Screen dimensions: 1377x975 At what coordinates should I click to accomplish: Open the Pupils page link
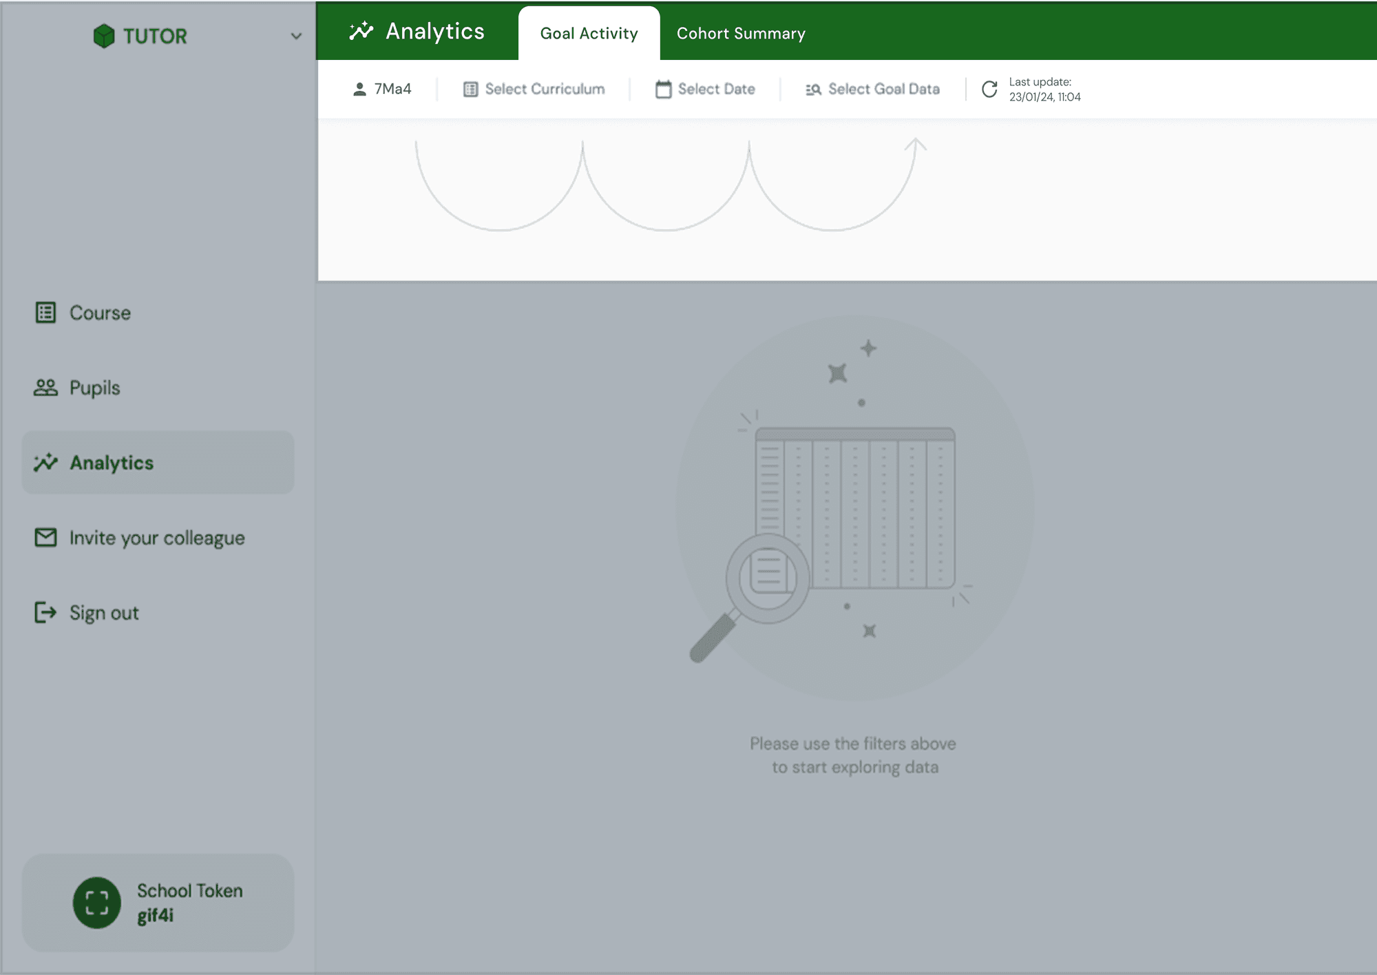click(95, 388)
